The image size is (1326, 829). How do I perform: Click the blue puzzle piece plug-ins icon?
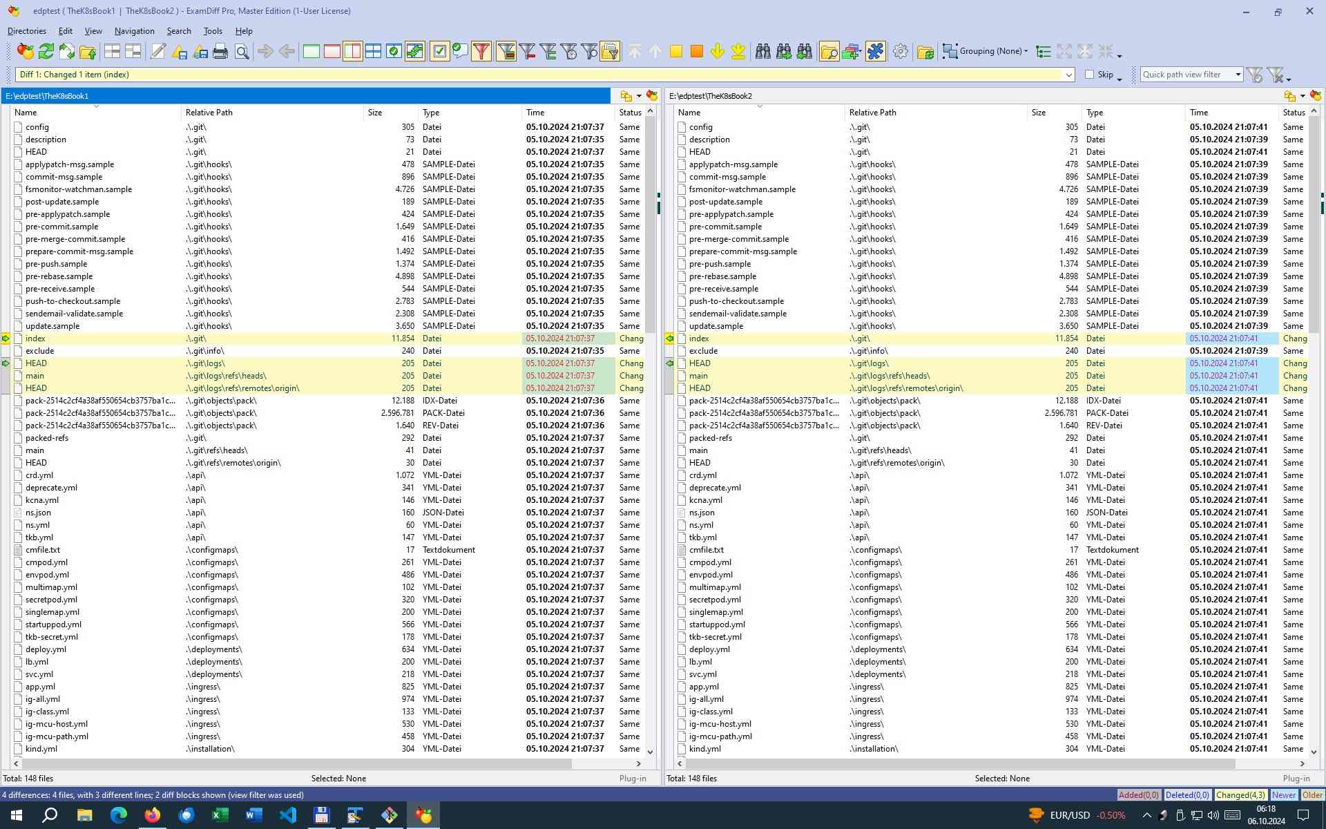[x=875, y=51]
